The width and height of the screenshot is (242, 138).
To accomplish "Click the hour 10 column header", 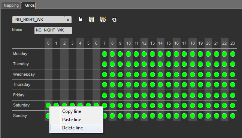I will point(128,43).
